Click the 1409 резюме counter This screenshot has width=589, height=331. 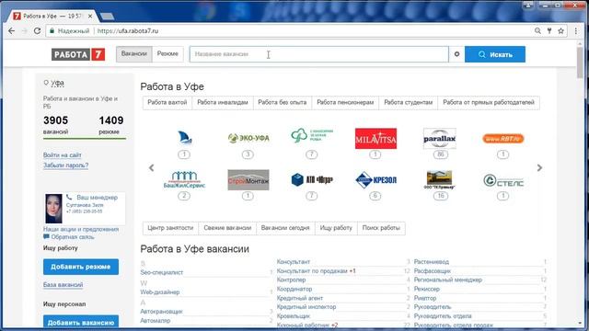110,125
